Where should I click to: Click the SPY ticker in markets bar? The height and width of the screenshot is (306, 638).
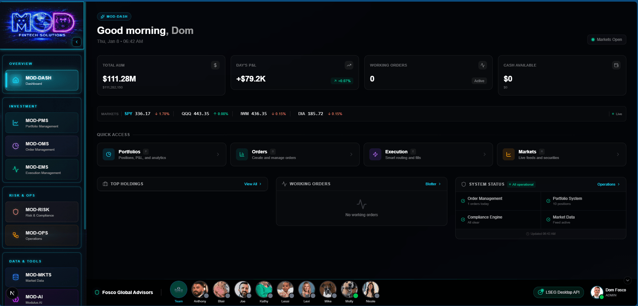click(128, 114)
